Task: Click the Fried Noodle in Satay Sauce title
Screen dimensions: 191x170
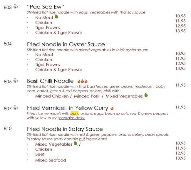Action: click(x=65, y=129)
